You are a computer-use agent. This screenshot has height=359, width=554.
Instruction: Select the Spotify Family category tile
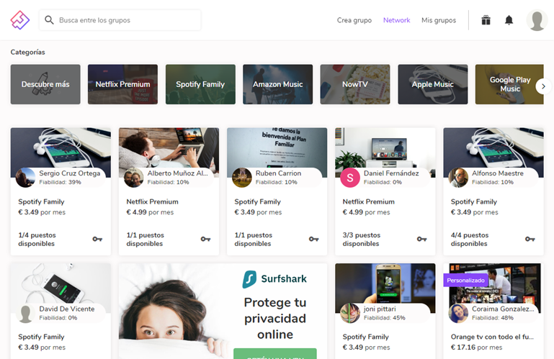point(200,84)
